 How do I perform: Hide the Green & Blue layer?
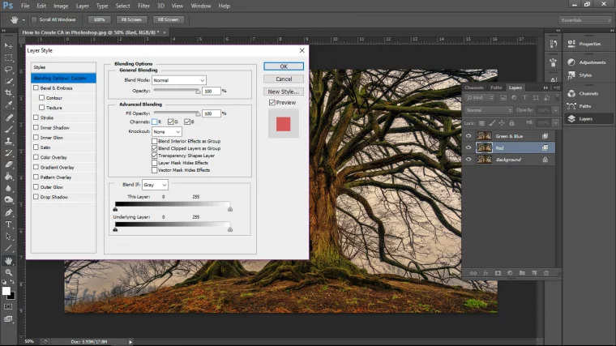(x=468, y=136)
